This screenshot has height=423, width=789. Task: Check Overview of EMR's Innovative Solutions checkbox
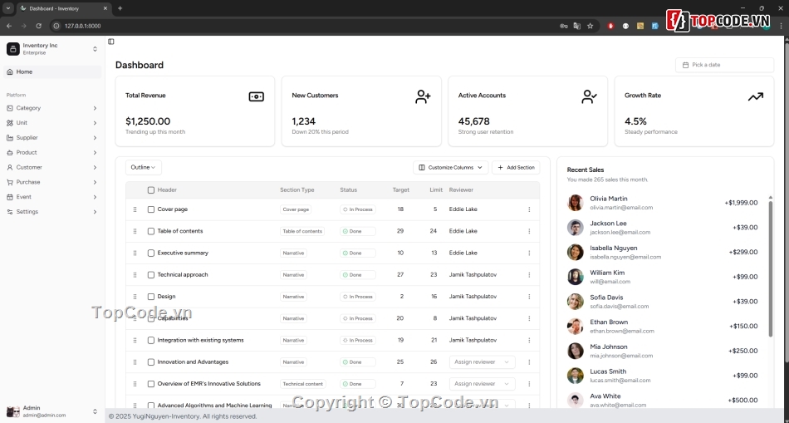151,384
